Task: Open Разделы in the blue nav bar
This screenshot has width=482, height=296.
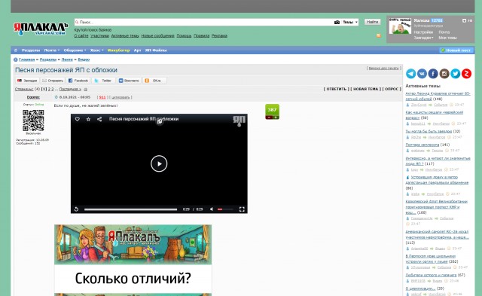Action: click(31, 50)
